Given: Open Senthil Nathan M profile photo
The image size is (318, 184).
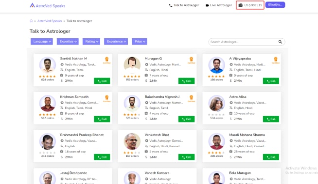Looking at the screenshot, I should click(48, 65).
